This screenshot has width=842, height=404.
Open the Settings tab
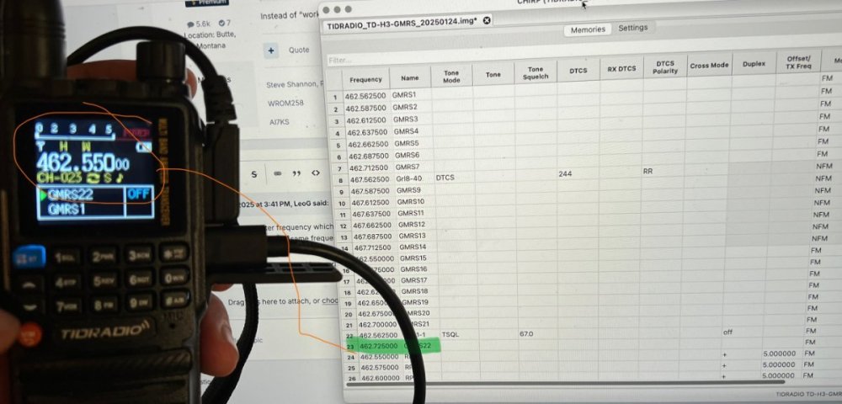[x=633, y=28]
